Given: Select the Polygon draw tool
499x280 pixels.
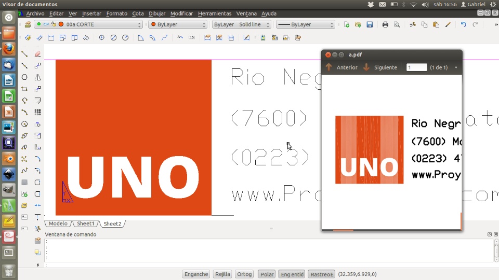Looking at the screenshot, I should 24,77.
